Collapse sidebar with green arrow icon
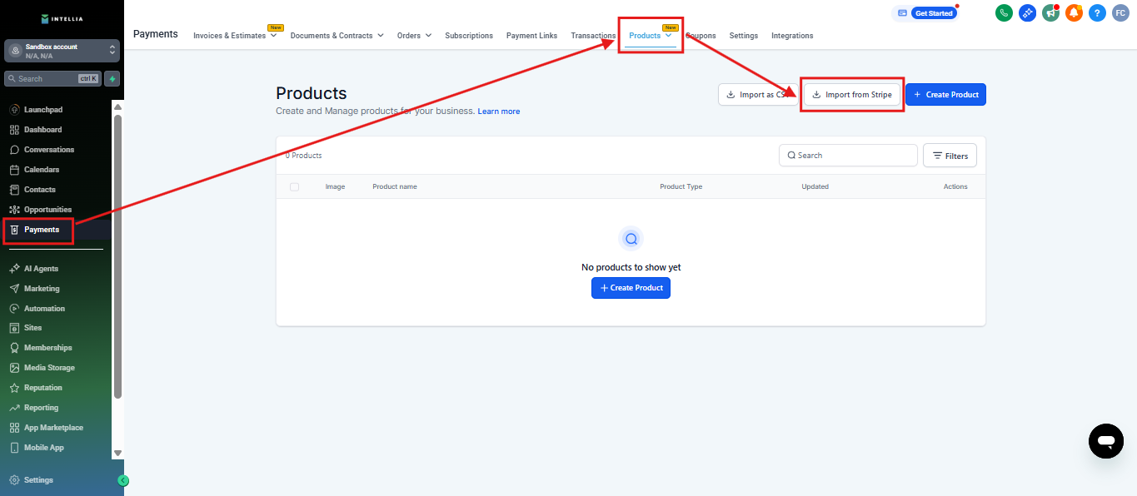This screenshot has height=496, width=1137. pyautogui.click(x=123, y=480)
